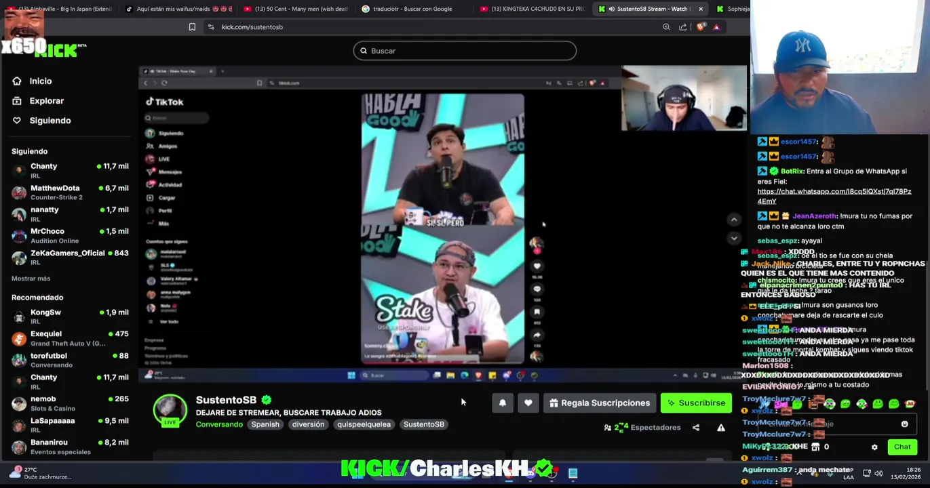
Task: Click the taskbar weather widget 27°C
Action: (41, 473)
